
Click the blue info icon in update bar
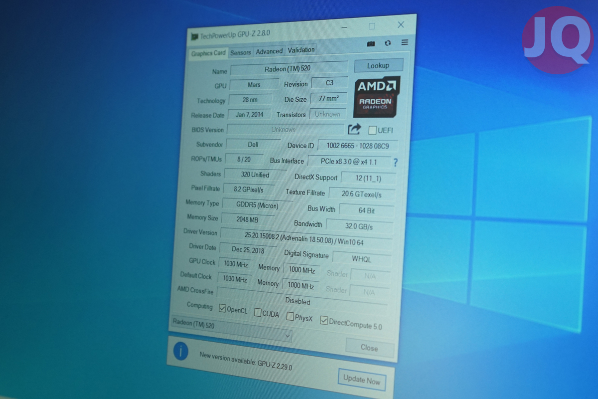(180, 351)
